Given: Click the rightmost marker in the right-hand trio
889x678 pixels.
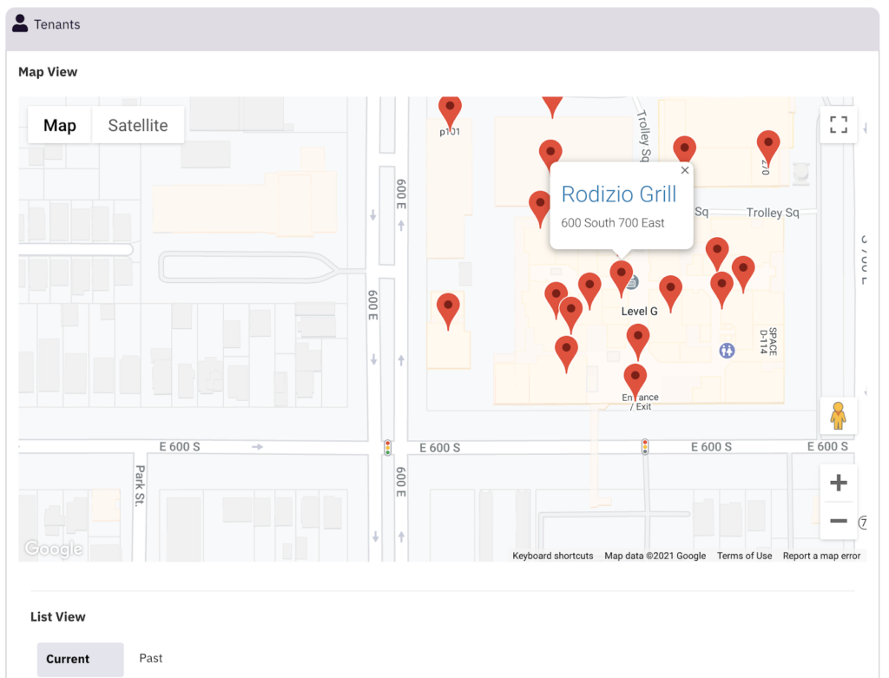Looking at the screenshot, I should click(x=743, y=273).
